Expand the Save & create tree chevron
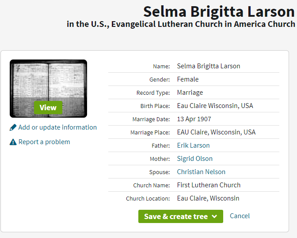 point(214,216)
